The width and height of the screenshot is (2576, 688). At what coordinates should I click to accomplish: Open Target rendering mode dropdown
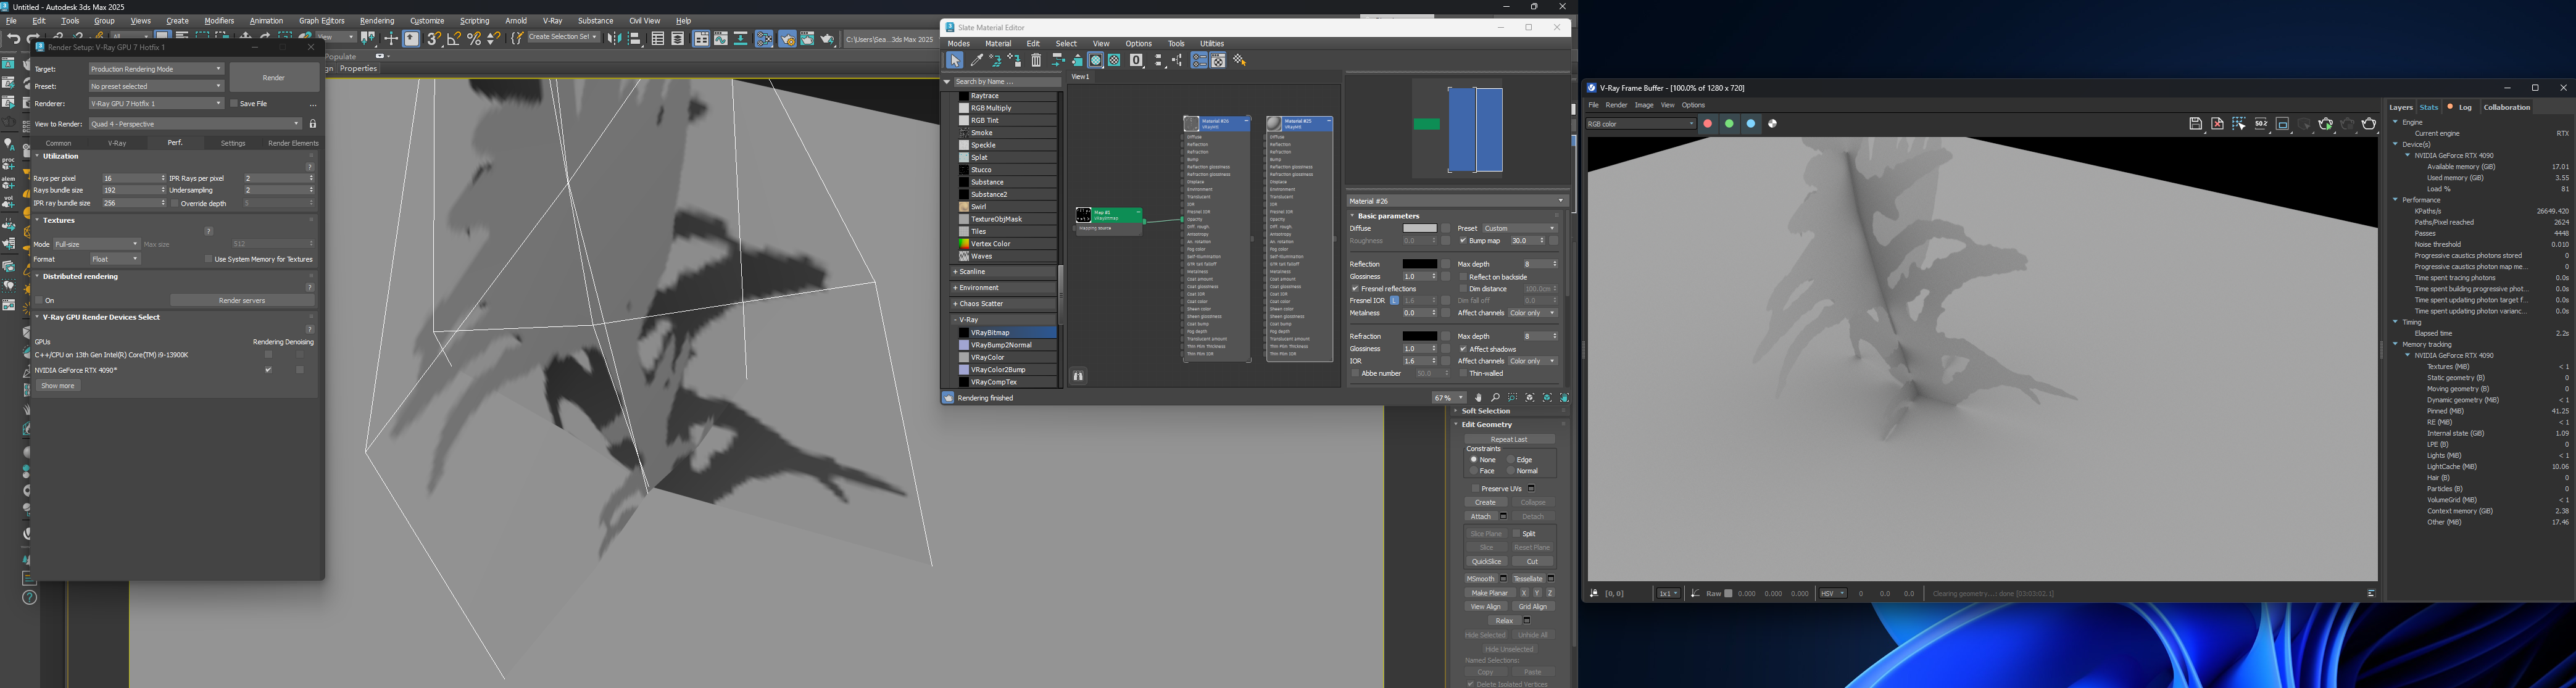click(x=156, y=69)
